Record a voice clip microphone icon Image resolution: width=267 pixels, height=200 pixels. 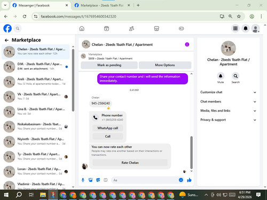83,180
